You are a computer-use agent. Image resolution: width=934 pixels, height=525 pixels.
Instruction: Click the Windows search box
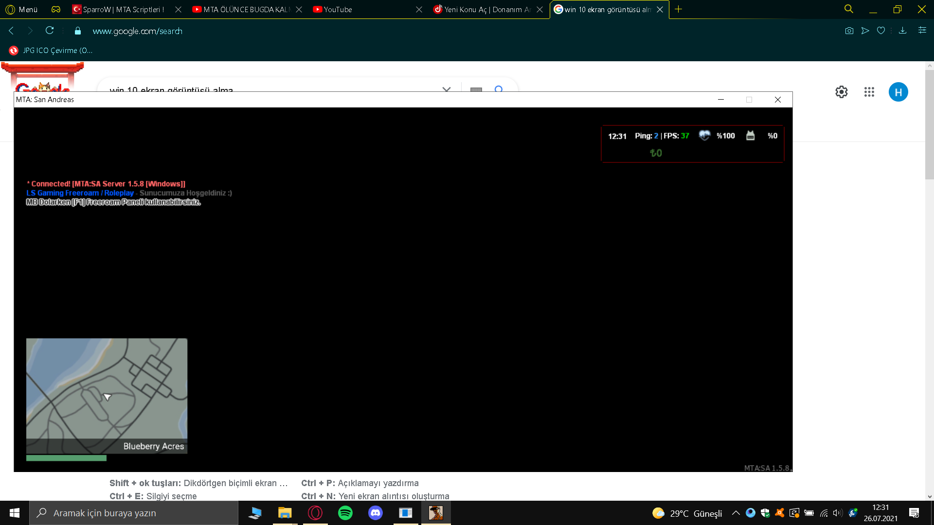(x=134, y=513)
